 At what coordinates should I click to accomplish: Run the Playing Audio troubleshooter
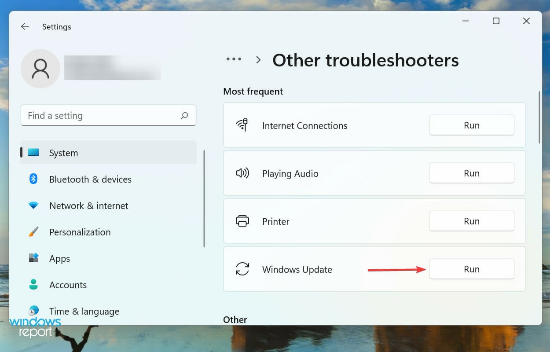coord(471,173)
